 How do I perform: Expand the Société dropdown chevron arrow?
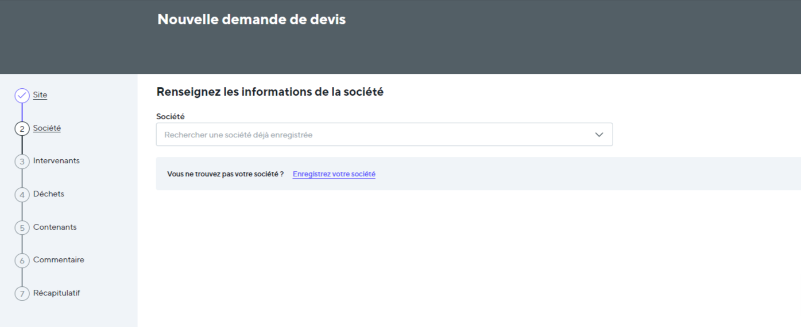coord(599,135)
